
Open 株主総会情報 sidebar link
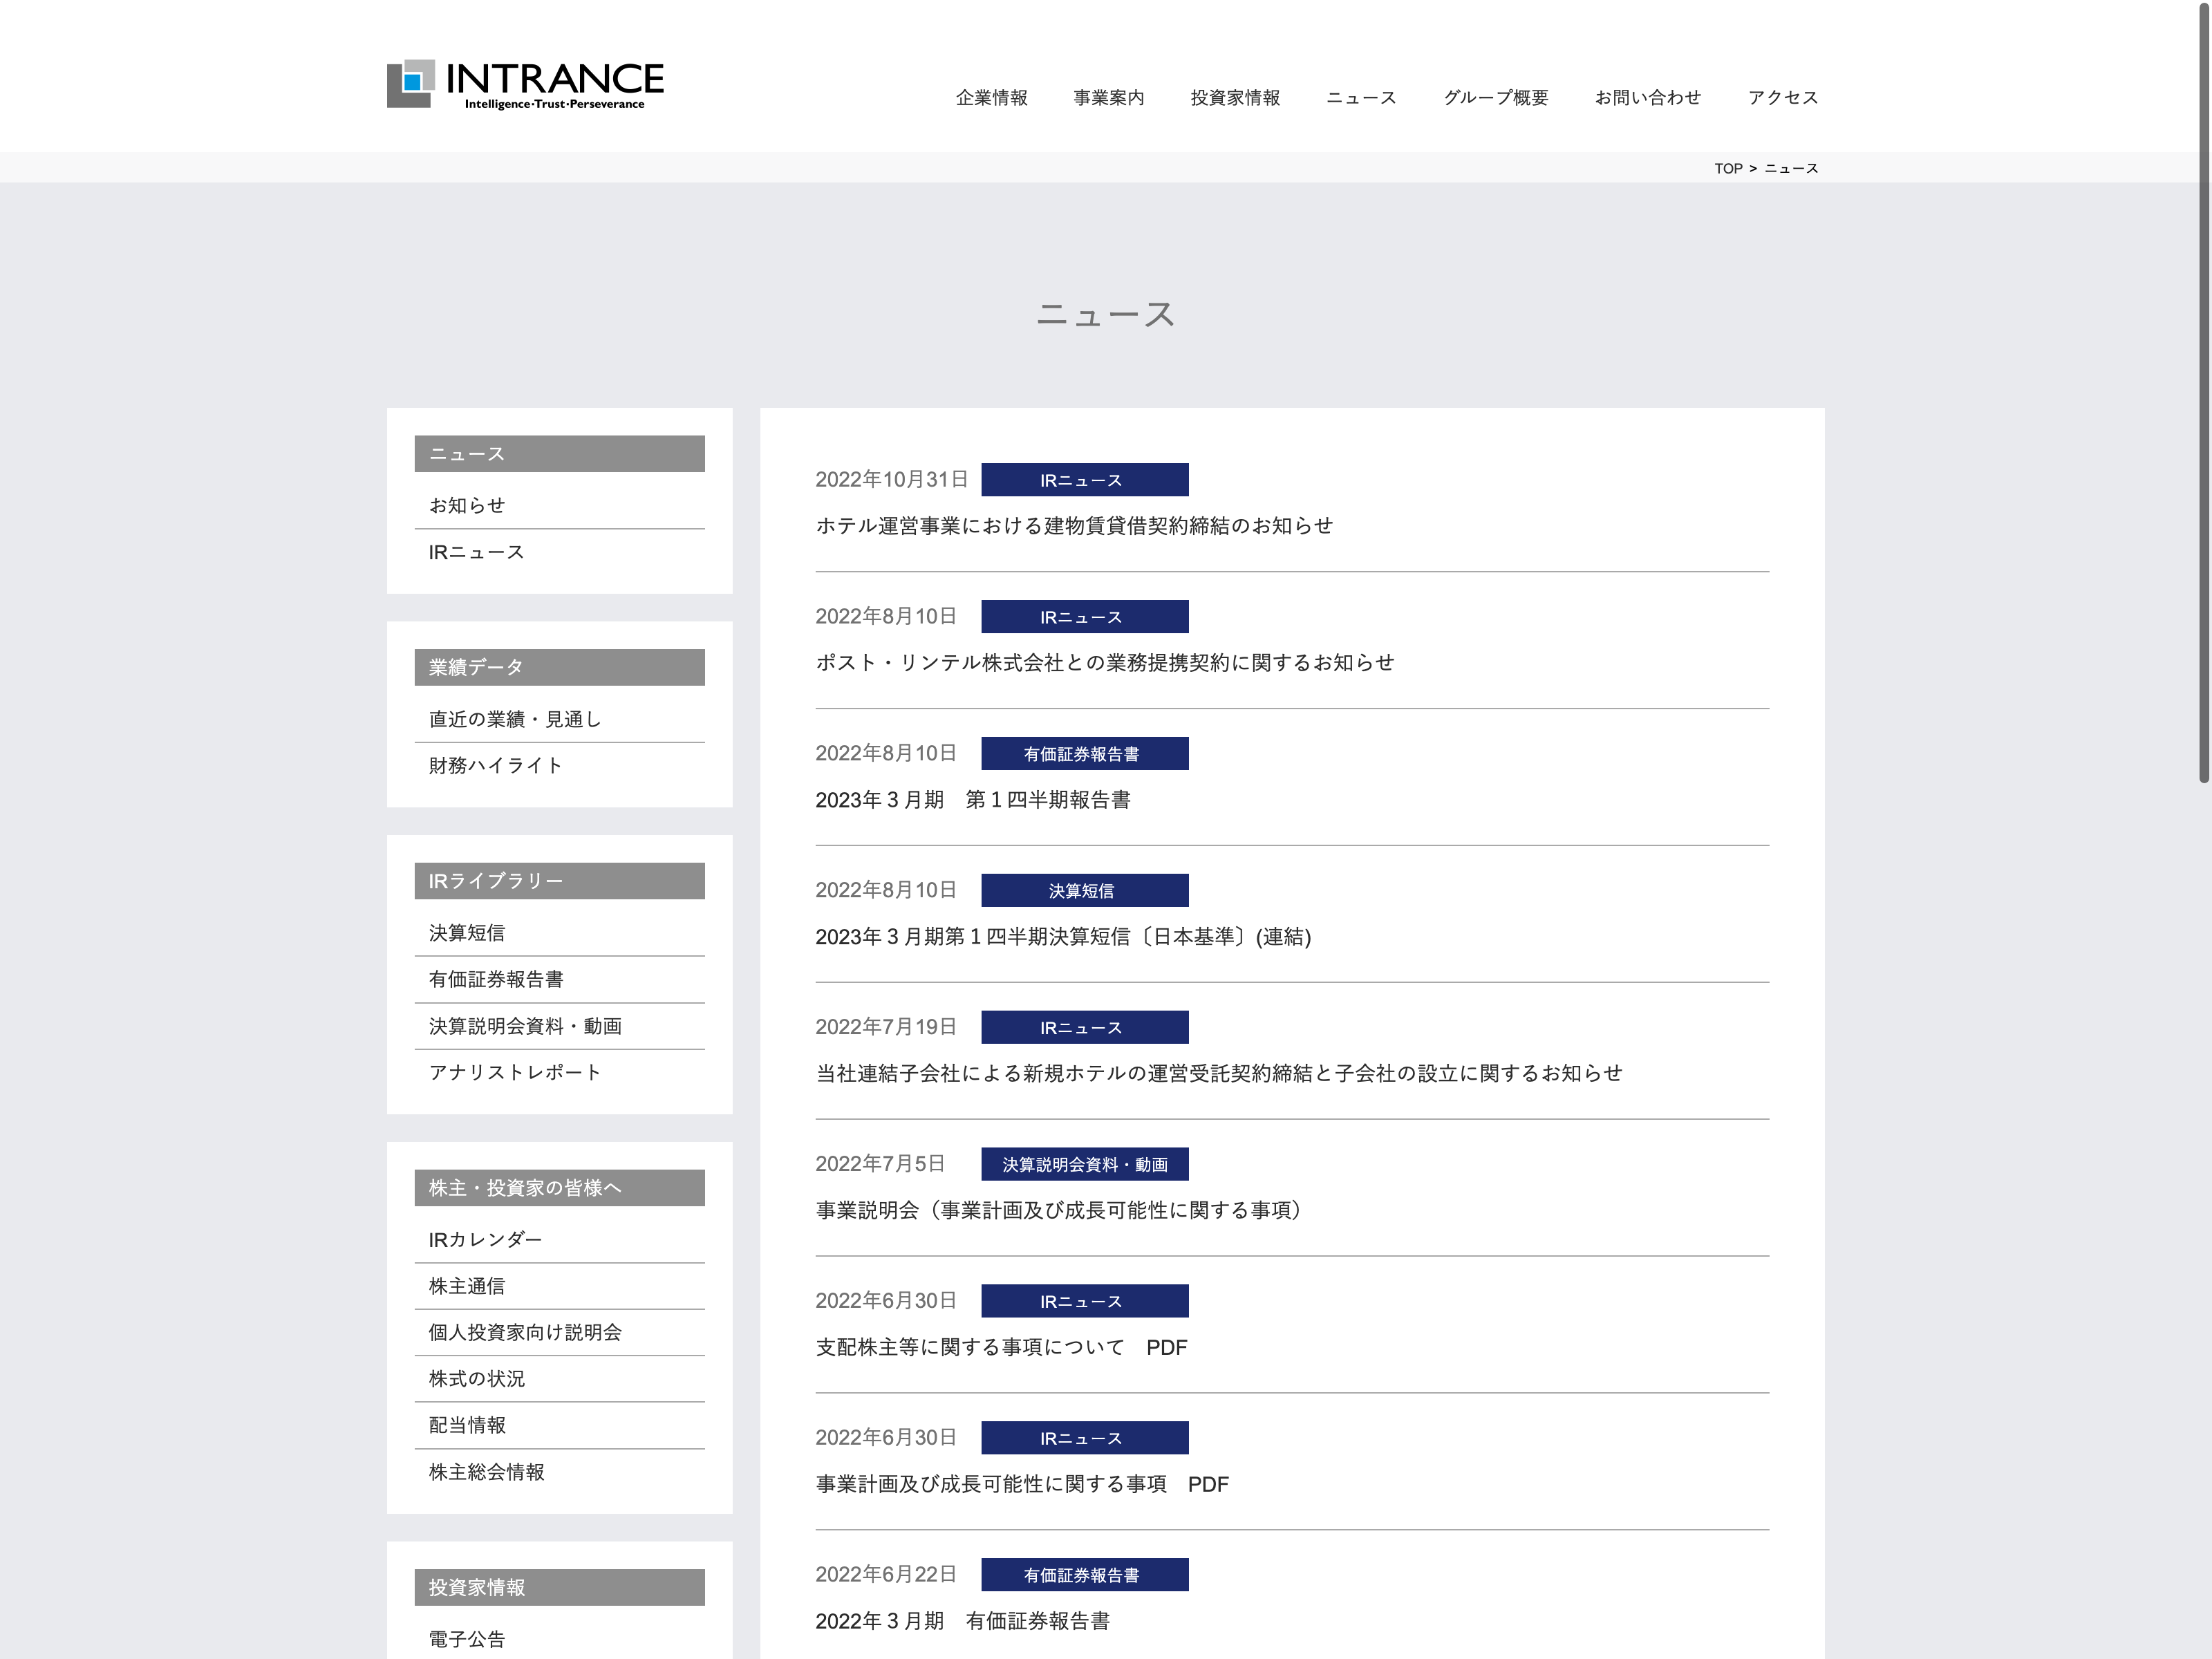tap(486, 1473)
